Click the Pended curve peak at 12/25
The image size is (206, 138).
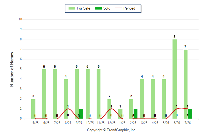[111, 109]
